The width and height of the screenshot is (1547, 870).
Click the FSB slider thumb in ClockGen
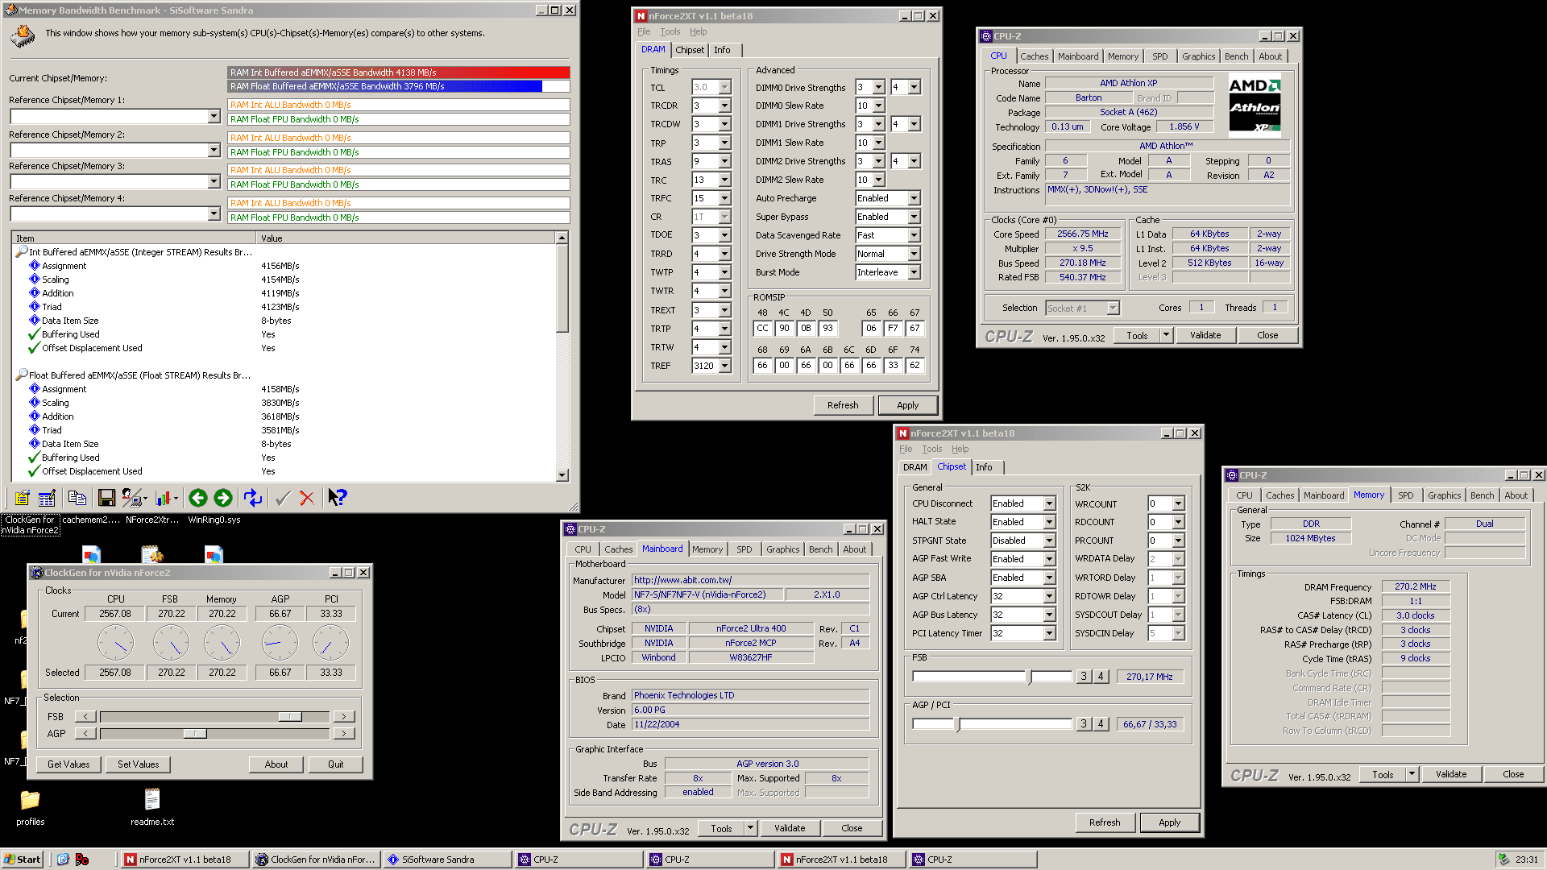point(290,716)
